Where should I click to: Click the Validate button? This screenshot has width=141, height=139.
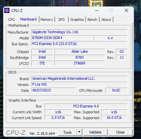click(x=95, y=132)
